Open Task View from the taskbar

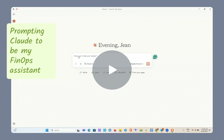coord(78,130)
